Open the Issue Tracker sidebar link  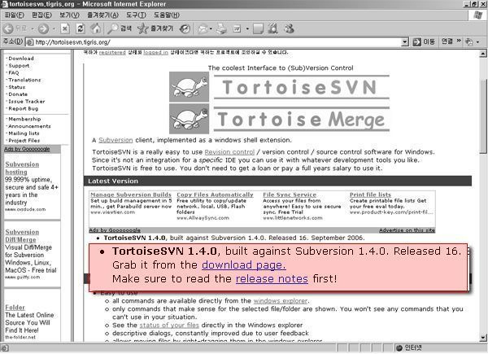click(27, 101)
